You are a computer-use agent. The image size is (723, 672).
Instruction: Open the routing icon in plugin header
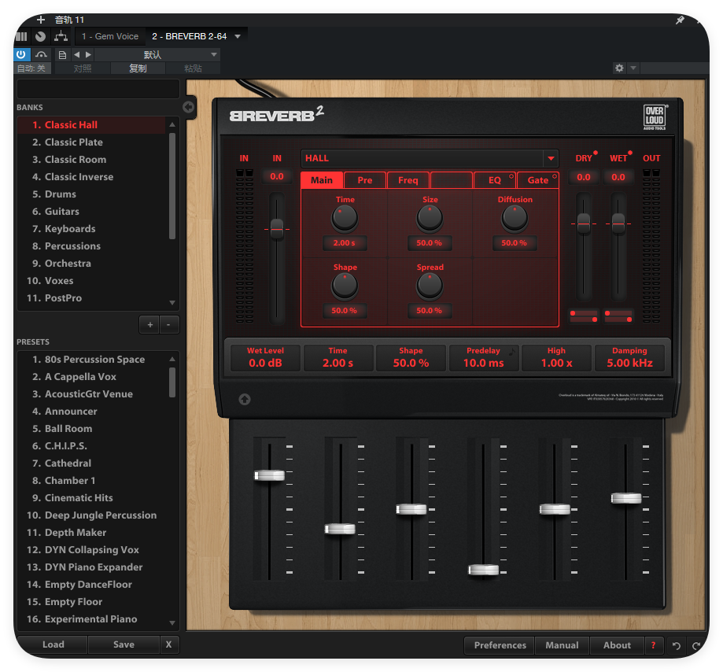tap(61, 36)
